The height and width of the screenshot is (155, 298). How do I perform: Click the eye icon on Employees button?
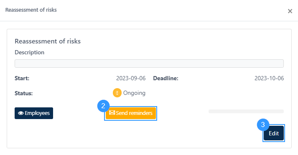coord(21,113)
